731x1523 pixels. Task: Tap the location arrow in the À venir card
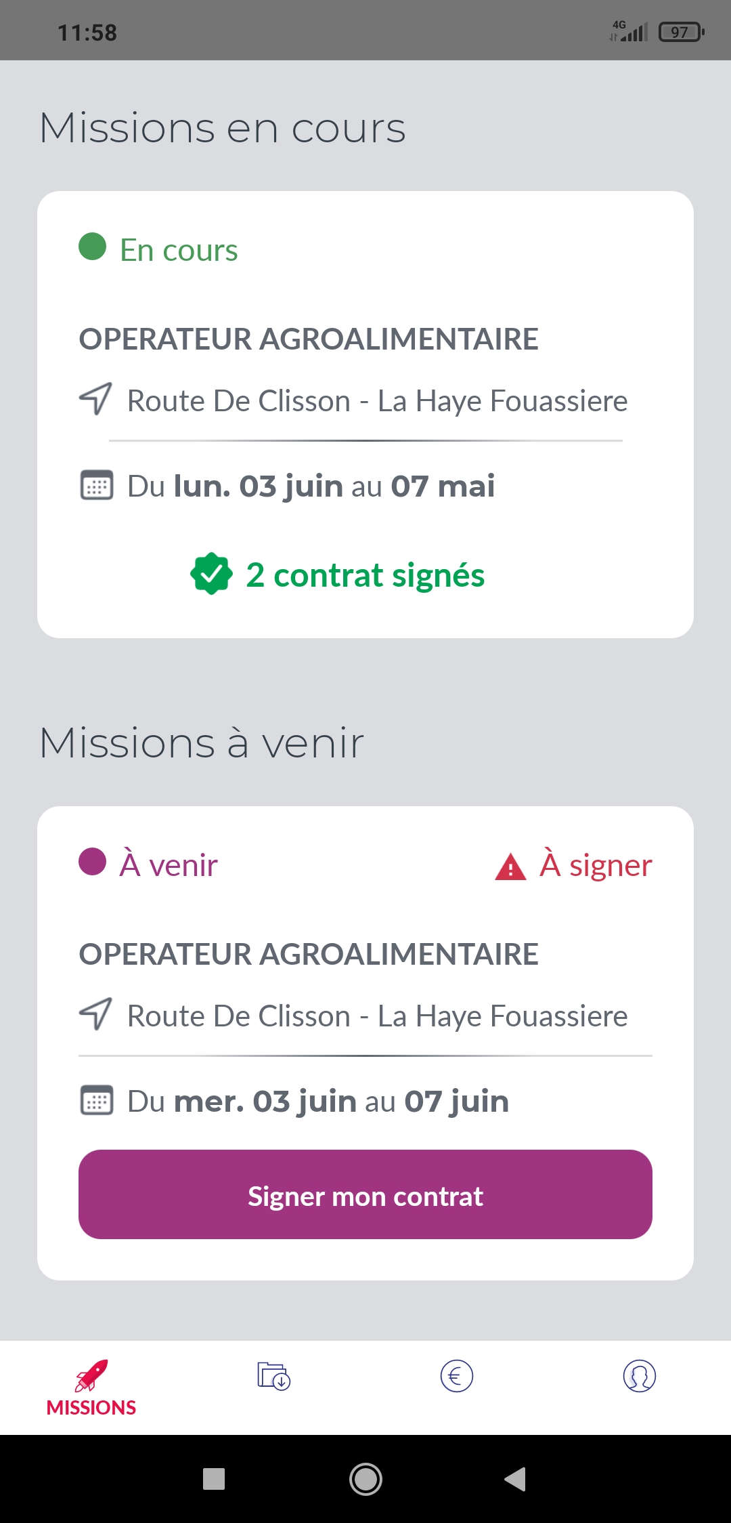tap(95, 1014)
